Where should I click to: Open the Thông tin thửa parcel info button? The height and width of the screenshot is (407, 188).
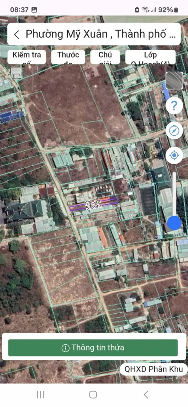(93, 347)
